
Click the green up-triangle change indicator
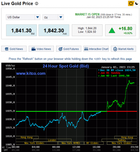point(112,30)
